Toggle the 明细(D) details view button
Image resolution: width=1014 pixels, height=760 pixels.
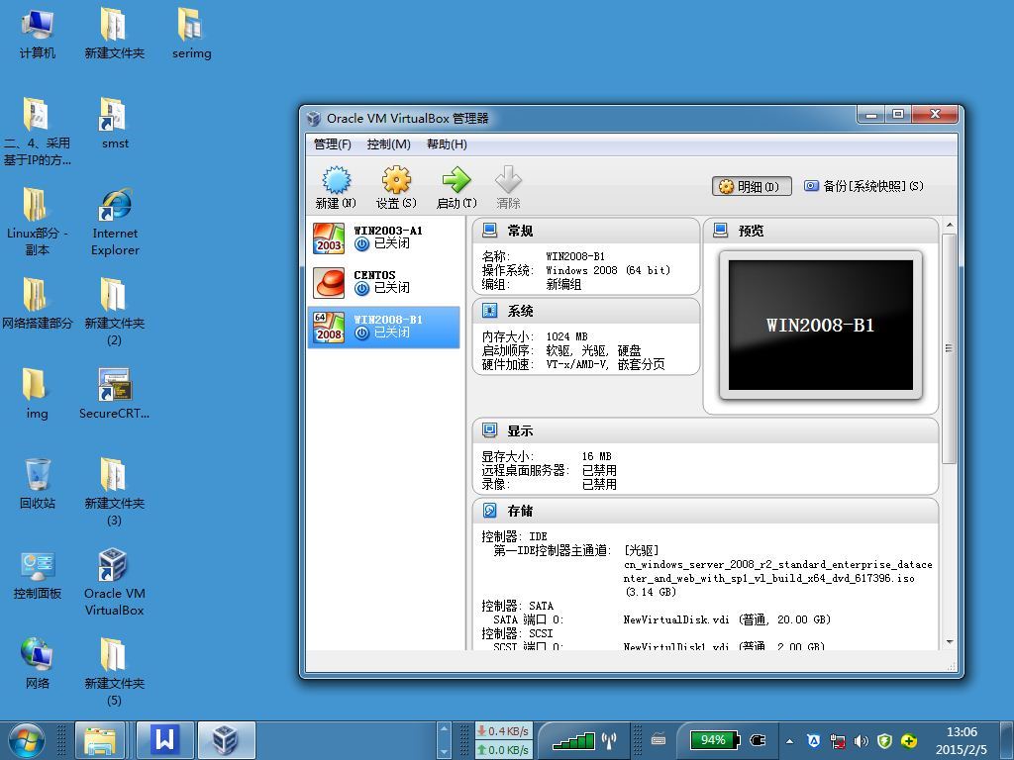click(753, 187)
